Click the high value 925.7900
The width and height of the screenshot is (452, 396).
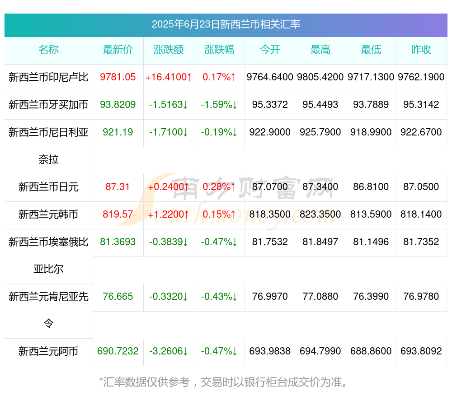pos(320,132)
